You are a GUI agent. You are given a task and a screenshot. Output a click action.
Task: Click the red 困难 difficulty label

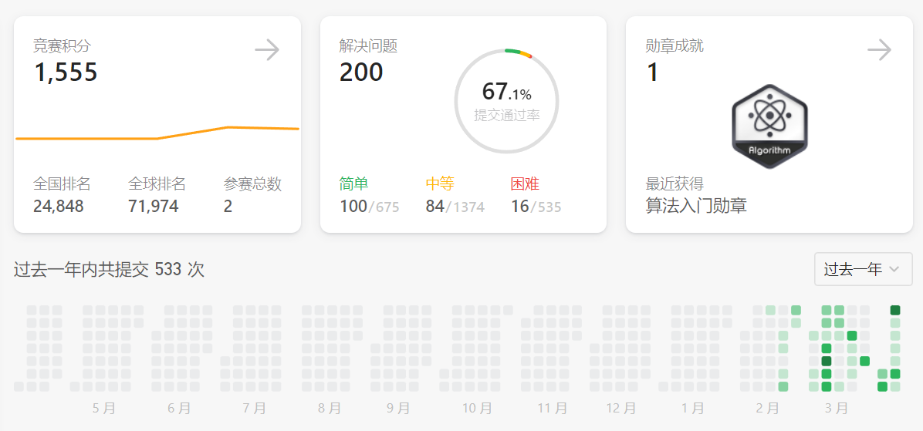(x=525, y=184)
